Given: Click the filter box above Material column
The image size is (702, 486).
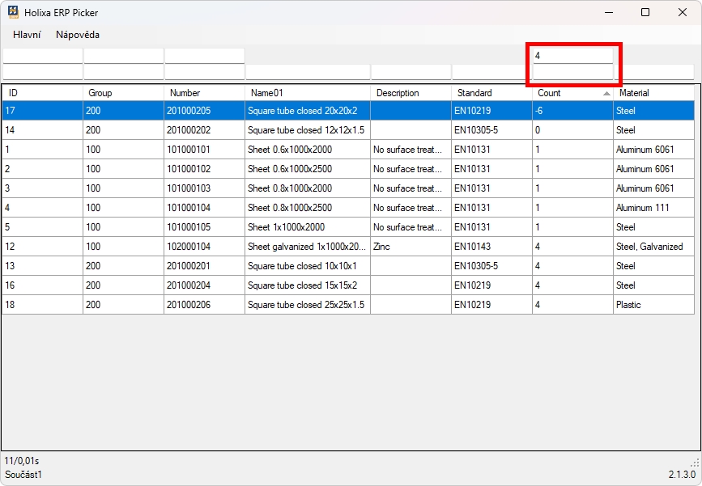Looking at the screenshot, I should 653,72.
